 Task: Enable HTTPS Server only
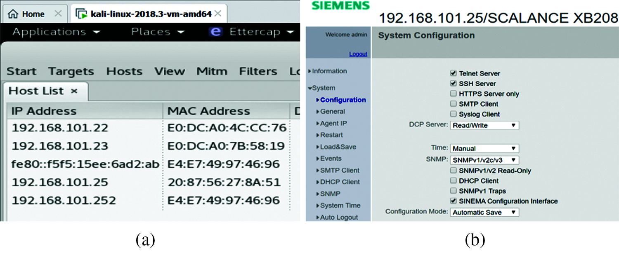point(453,94)
